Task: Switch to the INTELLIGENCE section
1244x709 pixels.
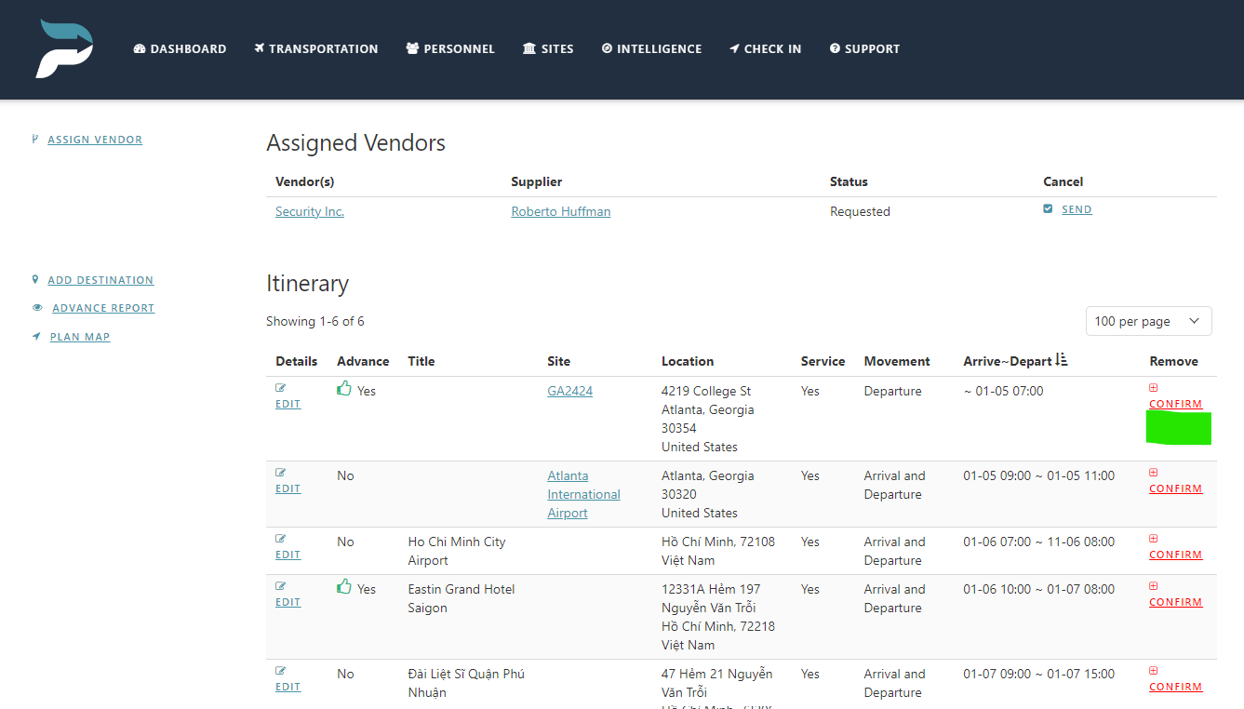Action: 651,48
